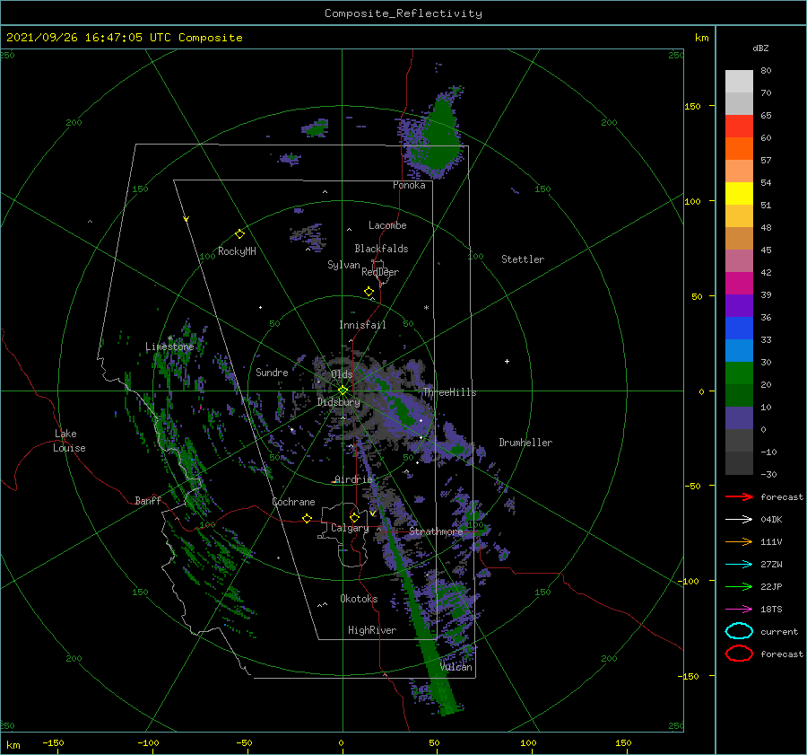
Task: Pick the green 20-30 dBZ color swatch
Action: [739, 373]
